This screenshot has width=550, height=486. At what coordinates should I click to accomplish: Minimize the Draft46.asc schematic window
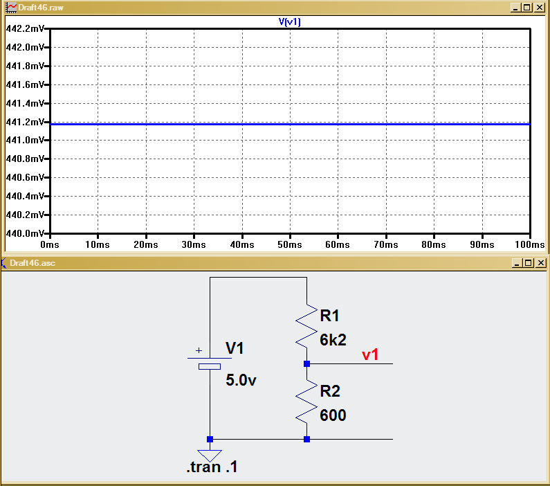click(x=517, y=263)
